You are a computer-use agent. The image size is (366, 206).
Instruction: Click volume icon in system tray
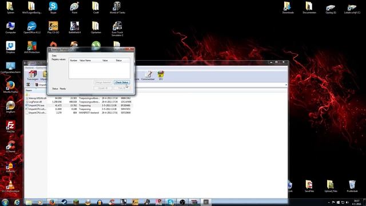coord(347,202)
